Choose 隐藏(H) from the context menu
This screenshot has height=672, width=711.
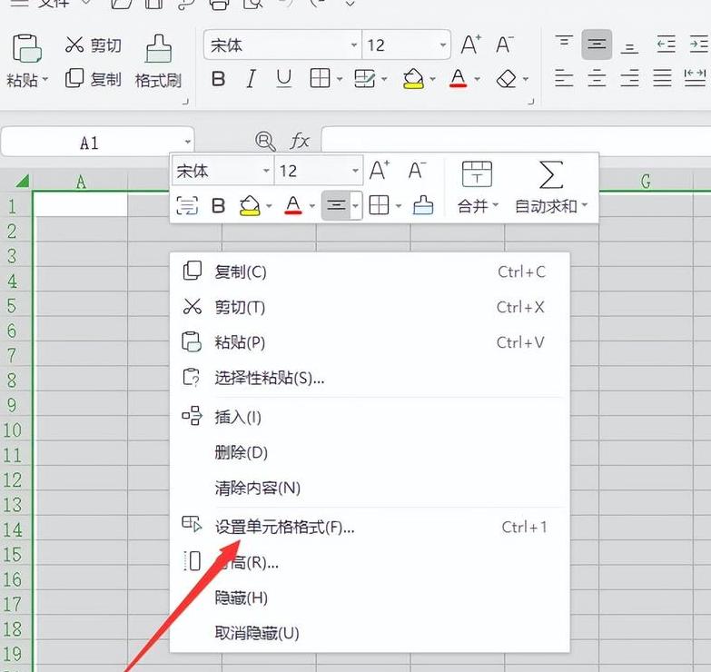click(370, 598)
